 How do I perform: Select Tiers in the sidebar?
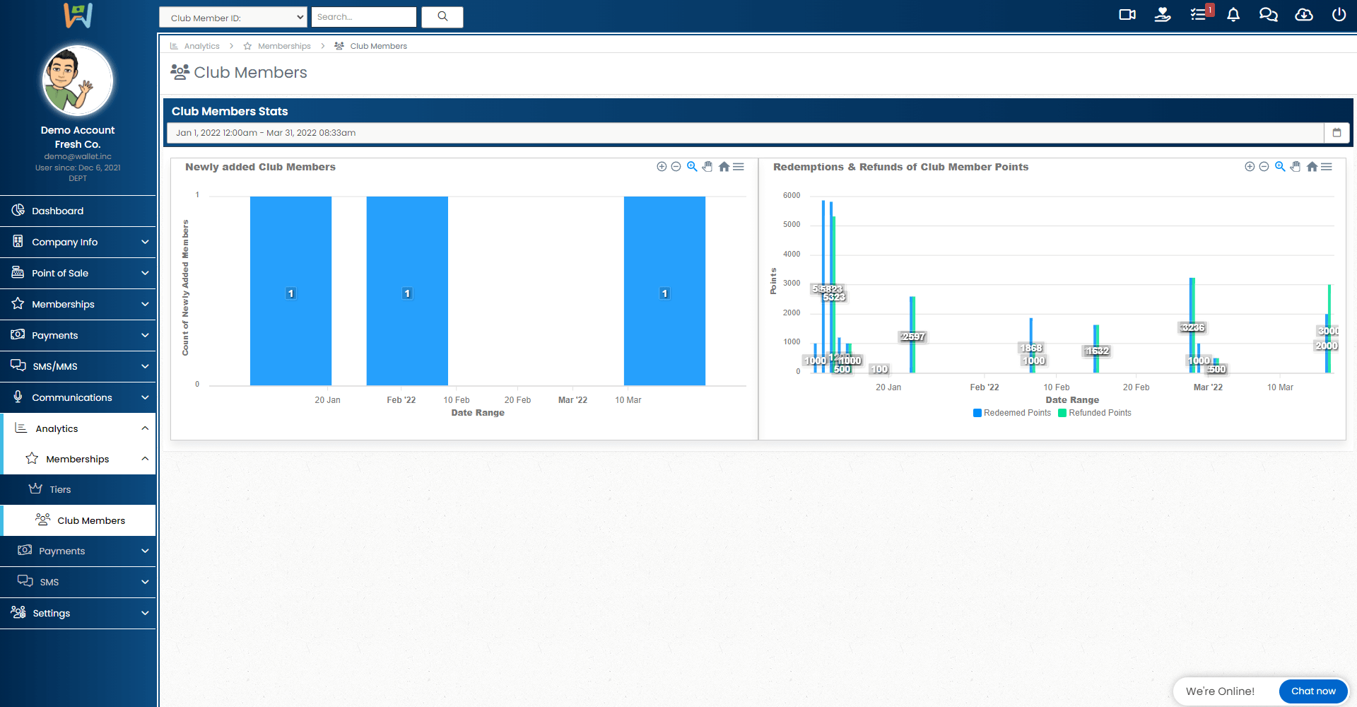[60, 489]
